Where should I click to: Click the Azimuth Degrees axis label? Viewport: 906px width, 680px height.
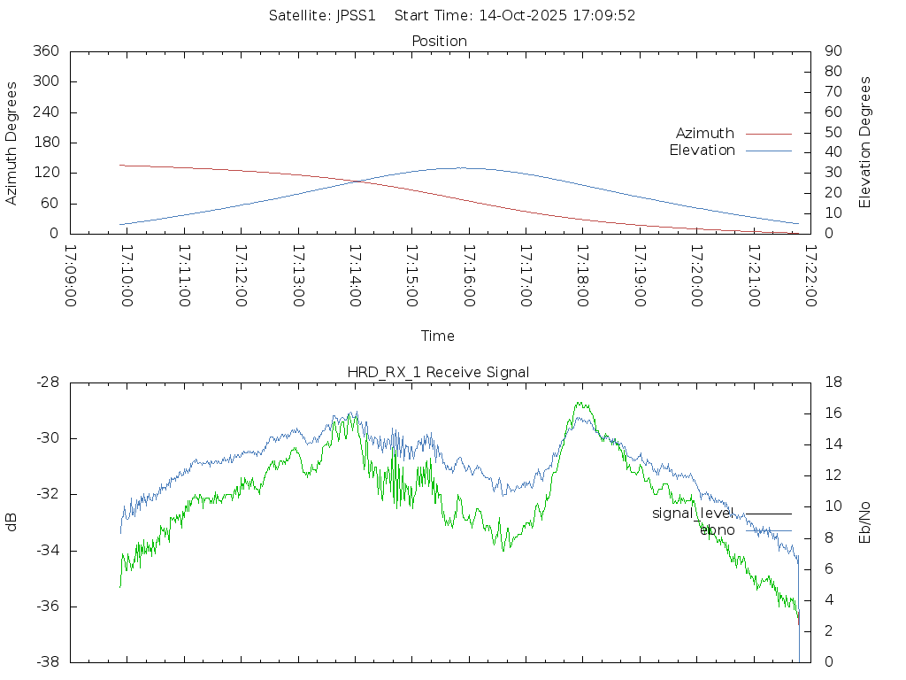coord(12,143)
